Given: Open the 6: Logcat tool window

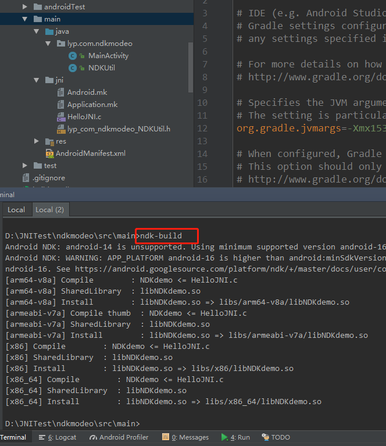Looking at the screenshot, I should [57, 437].
